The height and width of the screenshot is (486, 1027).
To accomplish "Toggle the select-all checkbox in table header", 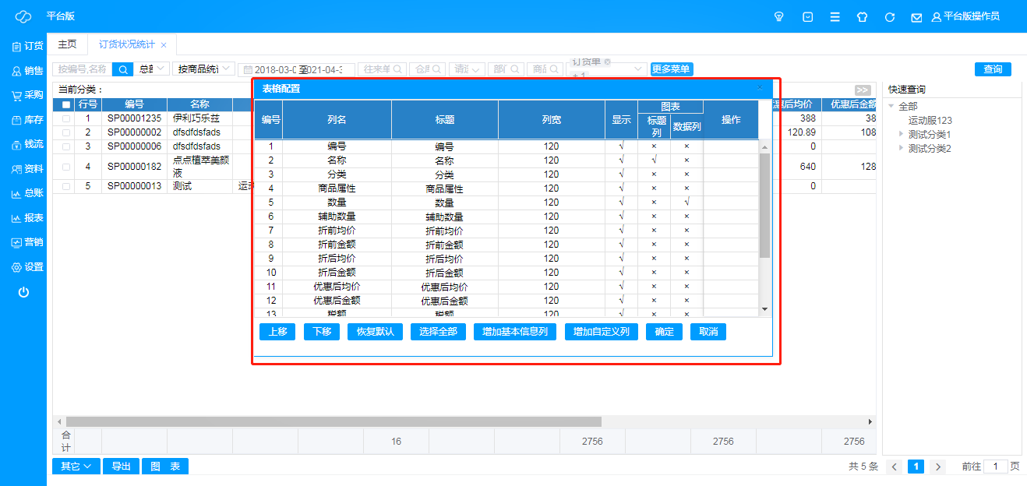I will click(x=66, y=104).
